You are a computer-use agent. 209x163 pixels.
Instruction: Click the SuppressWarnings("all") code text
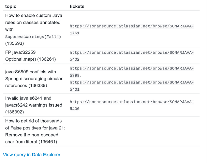coord(33,37)
